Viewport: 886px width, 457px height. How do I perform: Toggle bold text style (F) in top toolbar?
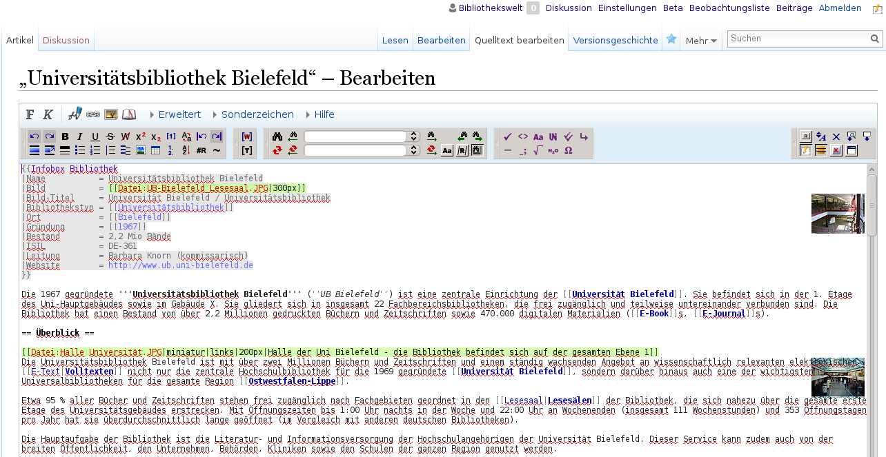click(x=30, y=114)
